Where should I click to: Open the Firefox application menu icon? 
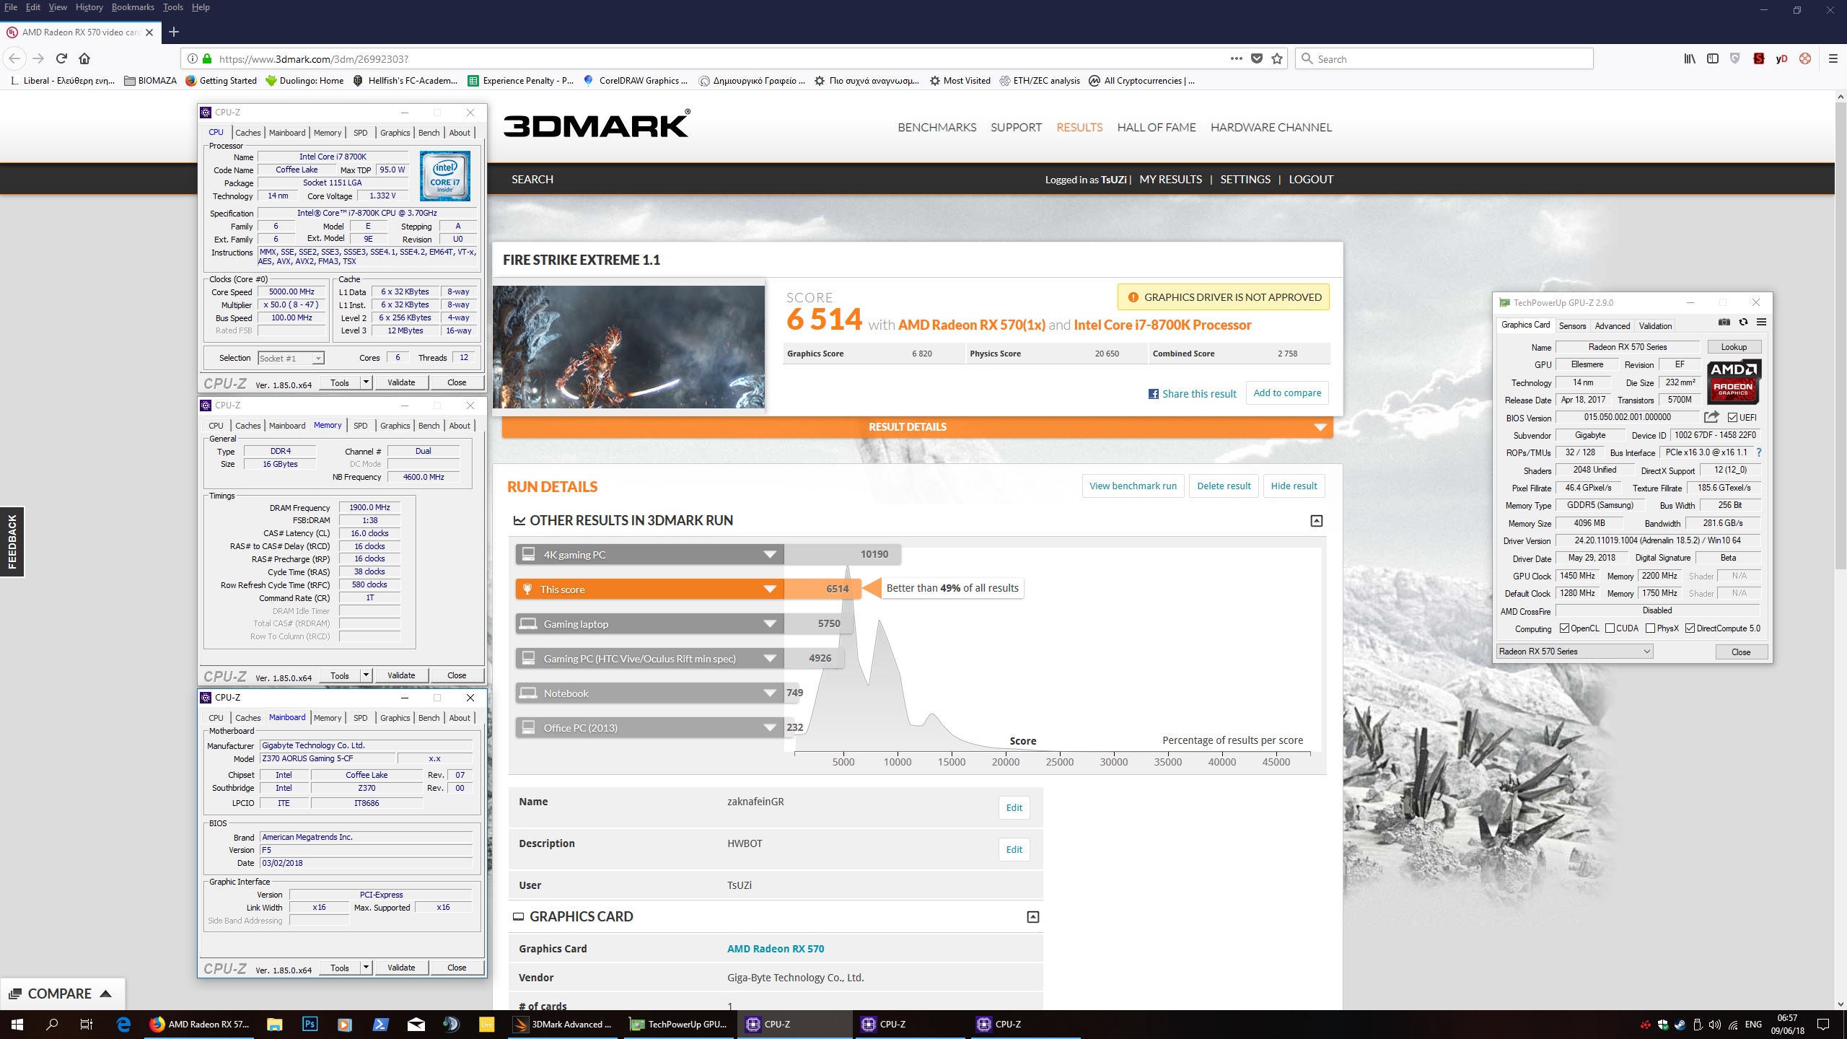click(1833, 58)
